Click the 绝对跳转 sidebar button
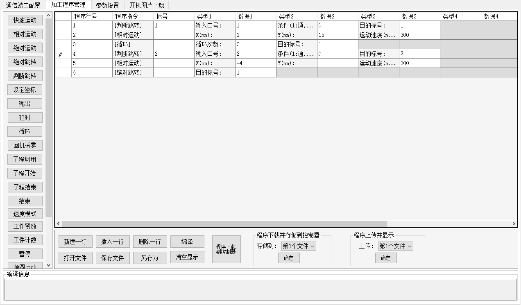Viewport: 521px width, 305px height. coord(25,62)
